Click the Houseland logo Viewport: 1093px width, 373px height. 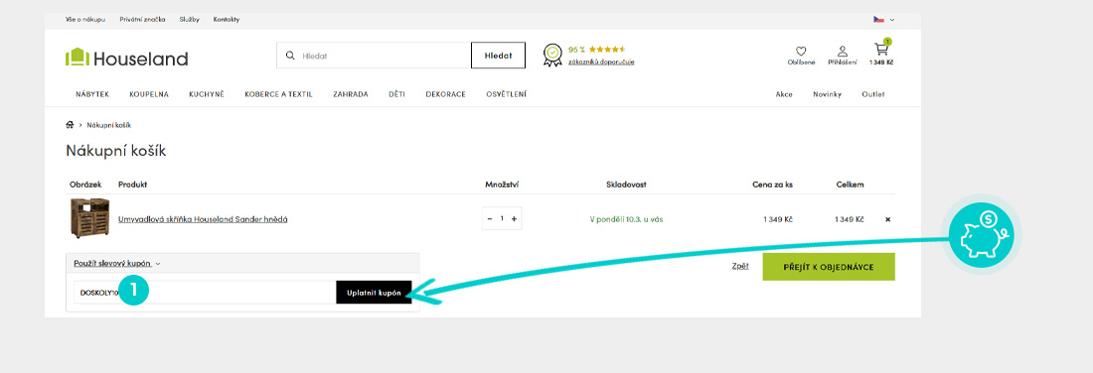coord(127,58)
